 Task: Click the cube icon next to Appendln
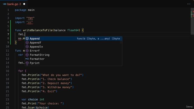[27, 47]
